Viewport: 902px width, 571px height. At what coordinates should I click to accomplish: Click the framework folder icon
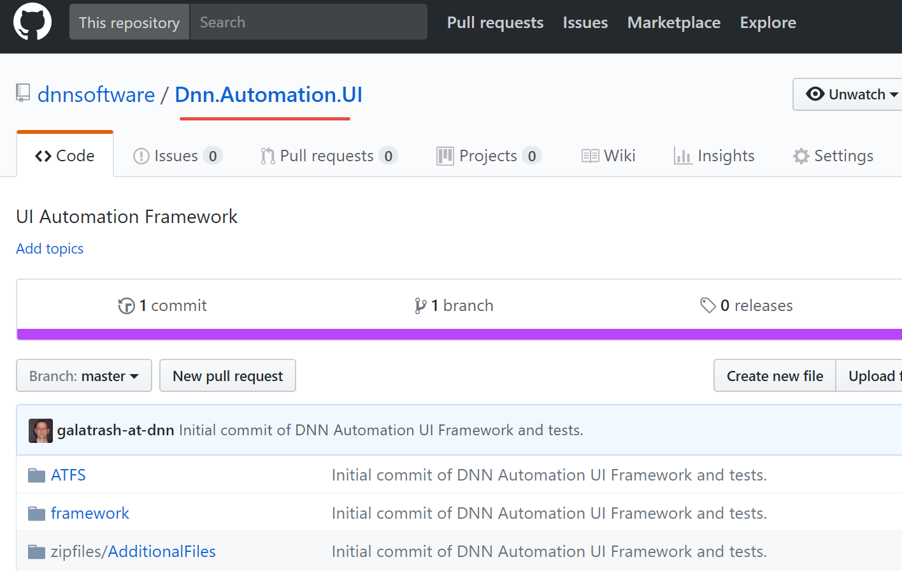pos(37,514)
